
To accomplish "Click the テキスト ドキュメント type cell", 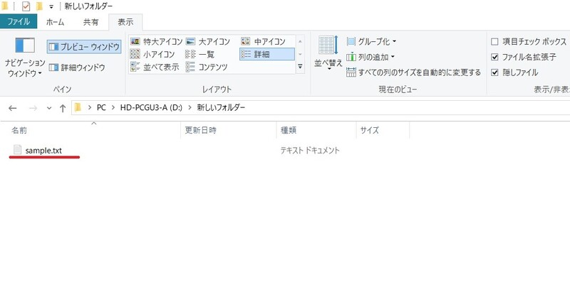I will click(x=310, y=151).
